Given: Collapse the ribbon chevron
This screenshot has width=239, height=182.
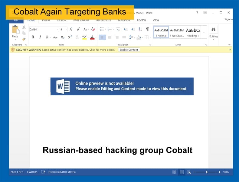Looking at the screenshot, I should [229, 44].
